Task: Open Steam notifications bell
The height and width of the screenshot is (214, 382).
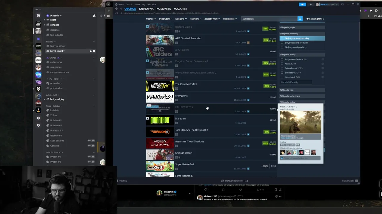Action: click(311, 4)
